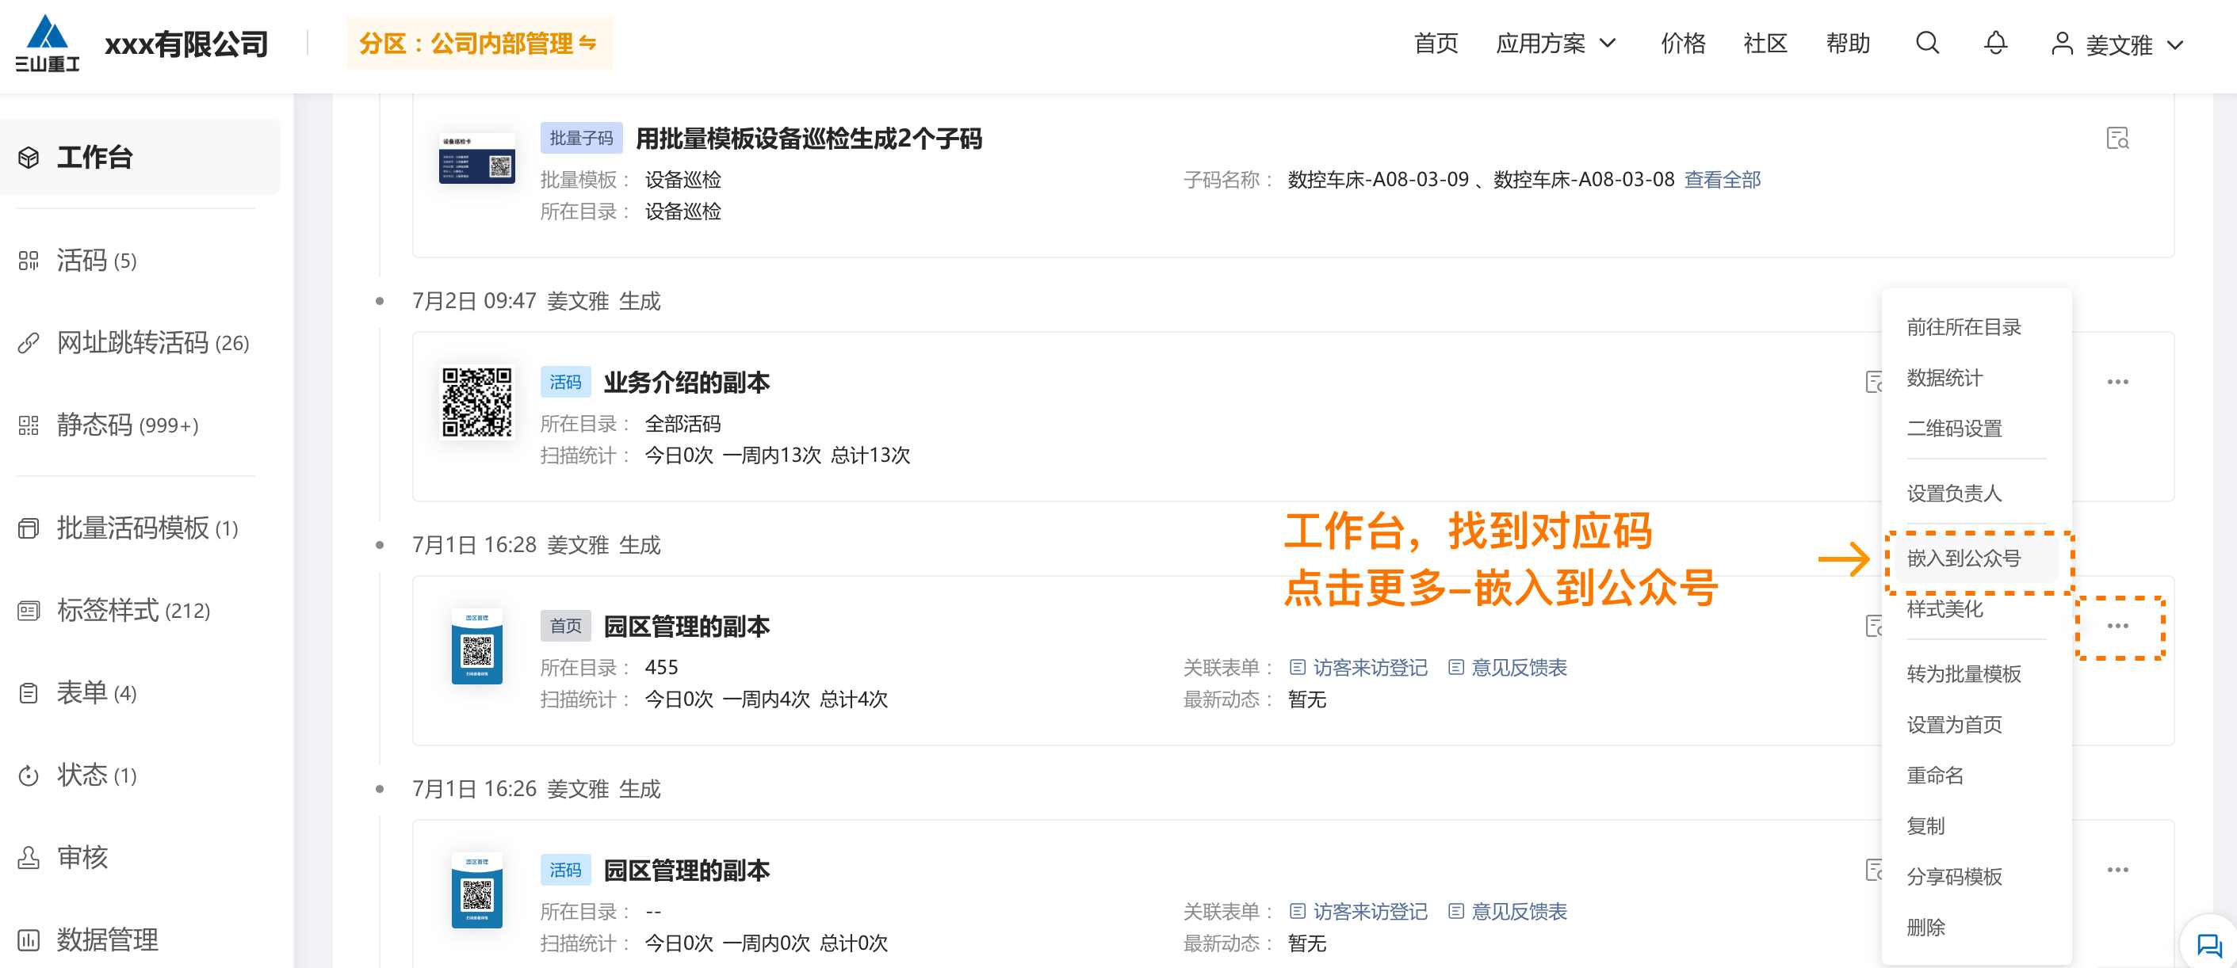The image size is (2237, 968).
Task: Open 访客来访登记 form in 首页 card
Action: (x=1370, y=668)
